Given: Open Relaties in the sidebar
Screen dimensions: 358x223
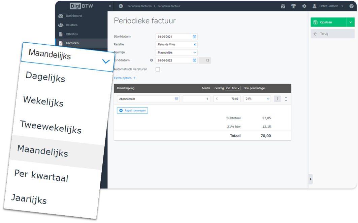Looking at the screenshot, I should coord(71,25).
